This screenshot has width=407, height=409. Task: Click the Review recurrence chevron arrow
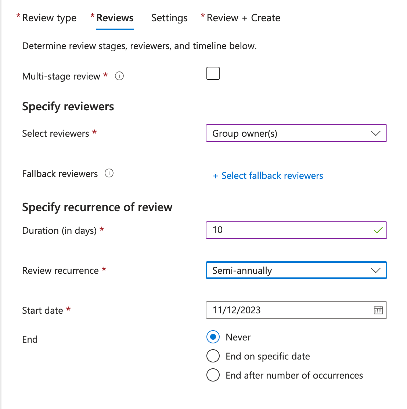coord(375,270)
